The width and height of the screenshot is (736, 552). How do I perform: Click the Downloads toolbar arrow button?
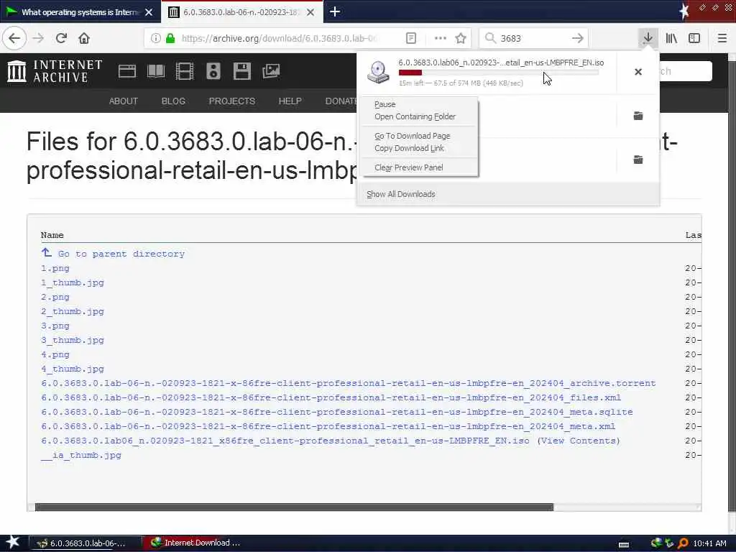pos(648,38)
